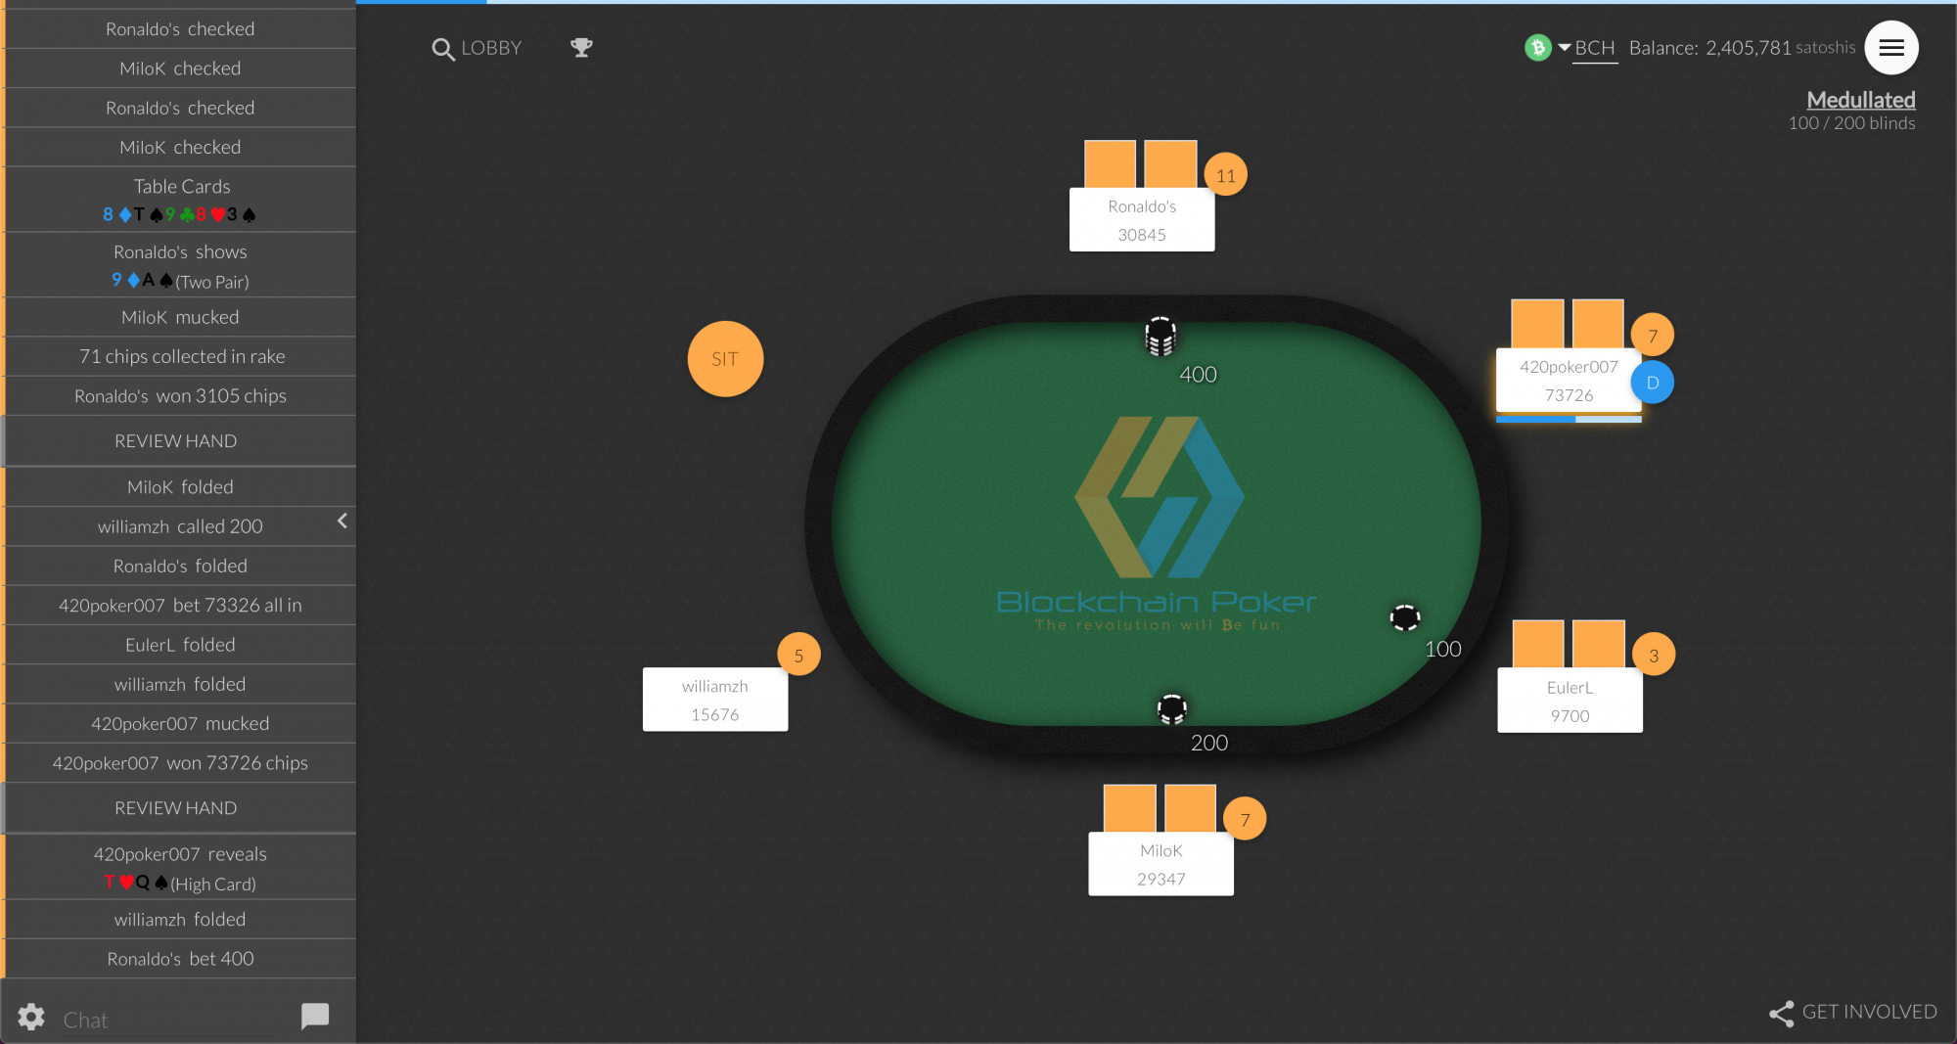Image resolution: width=1957 pixels, height=1044 pixels.
Task: Review hand that 420poker007 won 73726 chips
Action: click(x=178, y=808)
